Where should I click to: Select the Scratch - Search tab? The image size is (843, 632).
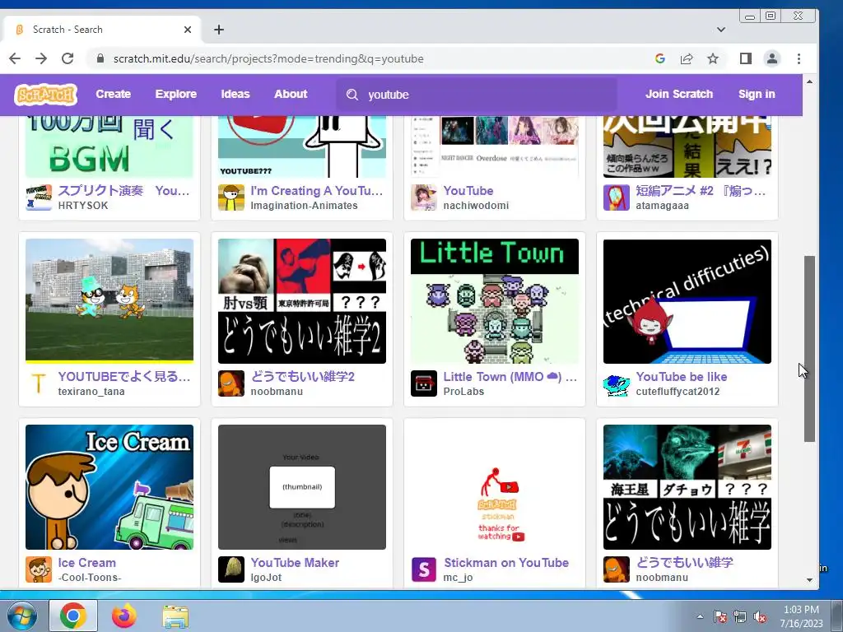coord(102,30)
